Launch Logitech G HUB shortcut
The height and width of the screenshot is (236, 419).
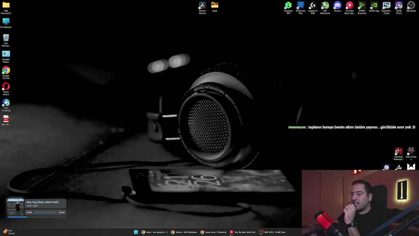click(x=313, y=8)
